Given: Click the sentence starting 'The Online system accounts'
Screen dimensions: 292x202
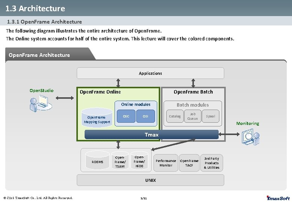Looking at the screenshot, I should click(x=120, y=39).
